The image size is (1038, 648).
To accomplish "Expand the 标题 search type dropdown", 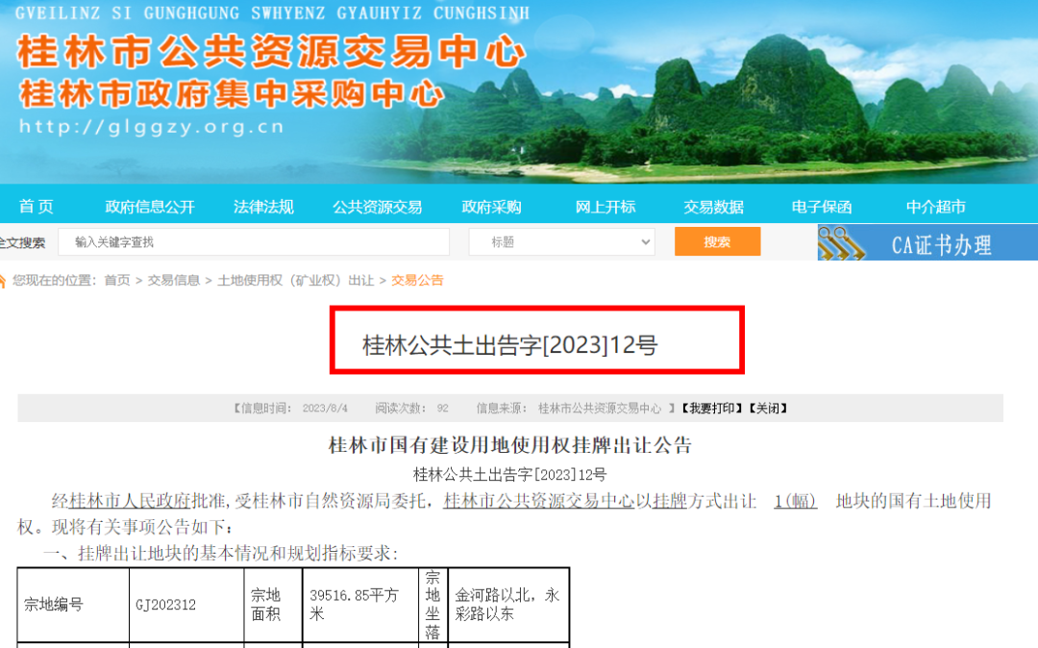I will (x=561, y=242).
